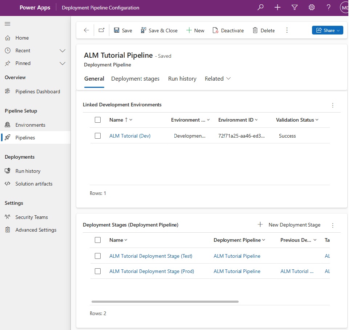Click the back arrow in command bar

(86, 30)
